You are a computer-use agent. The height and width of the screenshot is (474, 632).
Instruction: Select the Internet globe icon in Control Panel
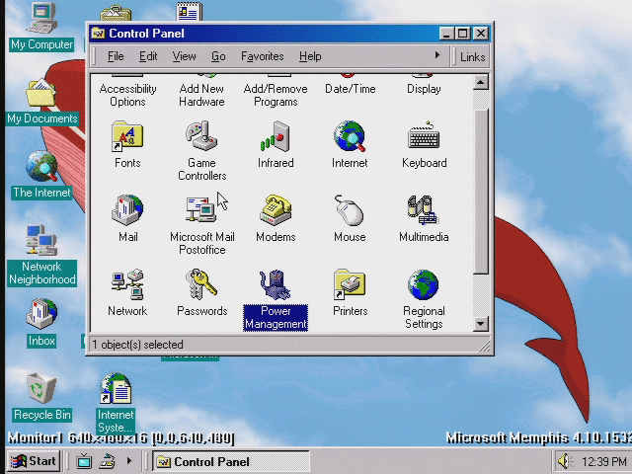click(350, 136)
